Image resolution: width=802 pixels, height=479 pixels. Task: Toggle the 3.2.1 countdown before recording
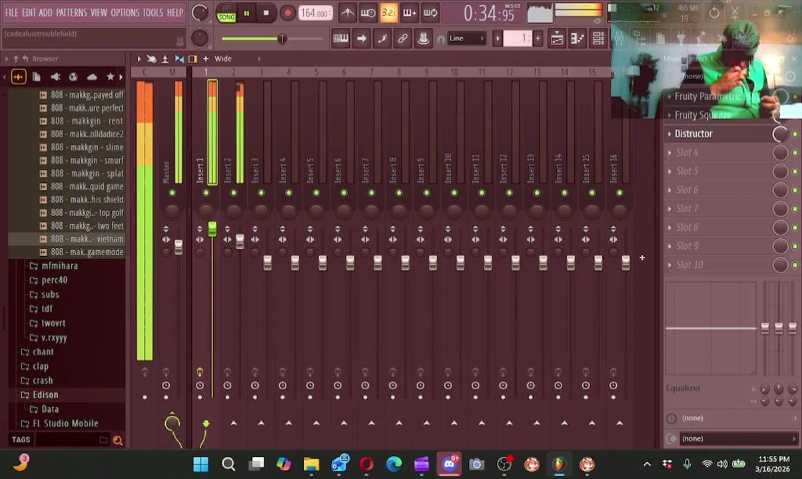tap(389, 13)
